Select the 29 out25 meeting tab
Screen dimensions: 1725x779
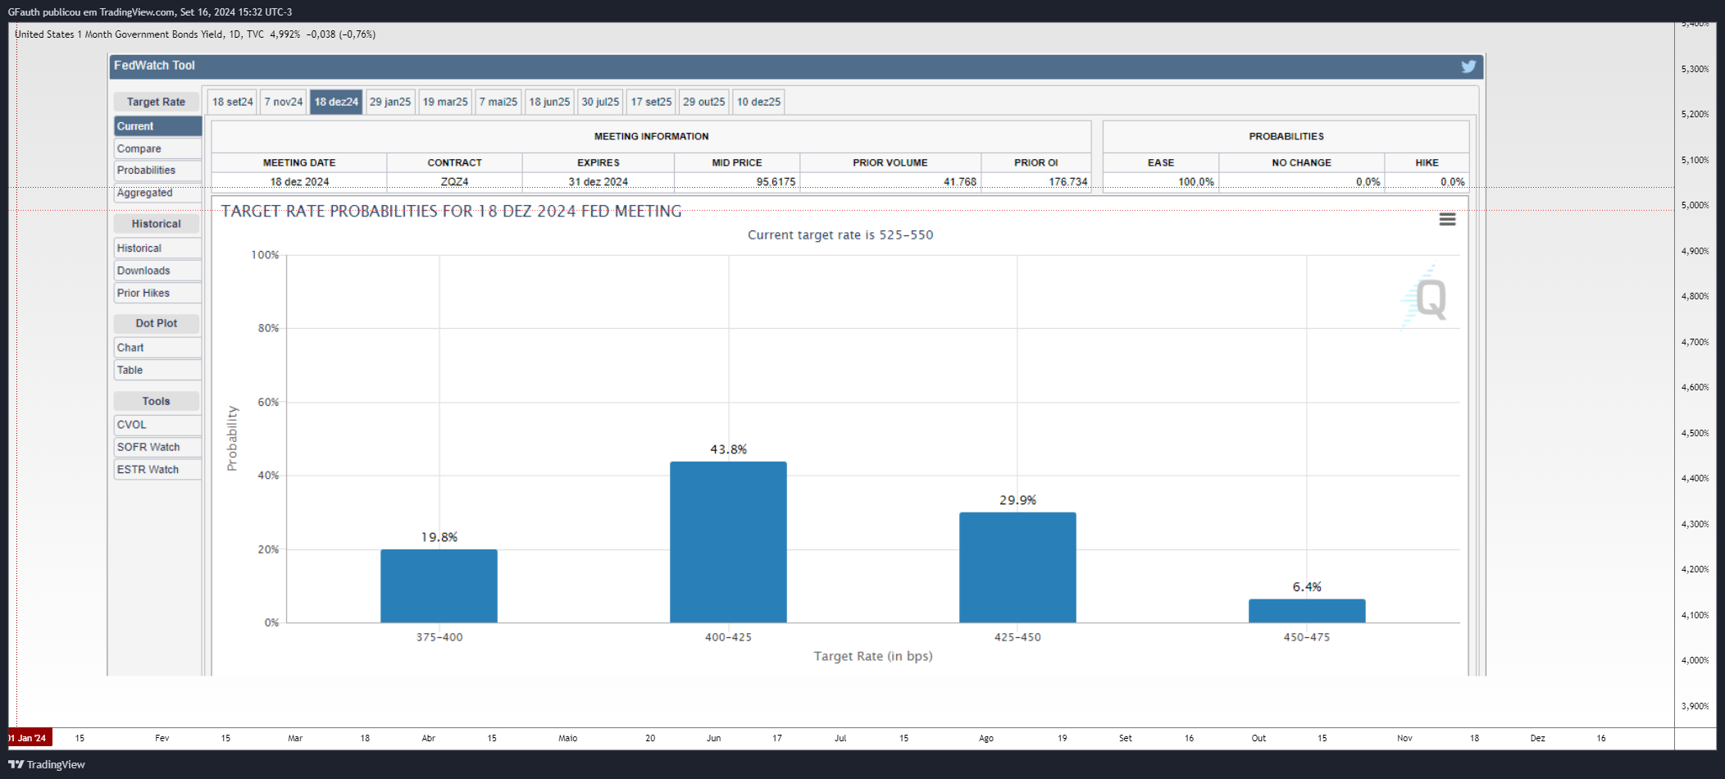pos(704,102)
